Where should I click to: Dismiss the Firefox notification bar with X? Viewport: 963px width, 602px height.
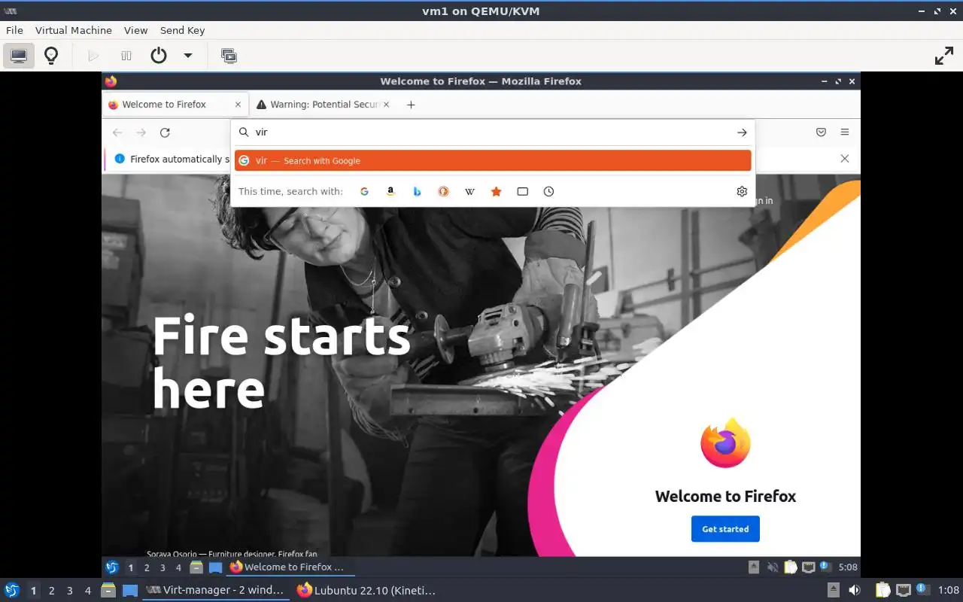pos(845,159)
